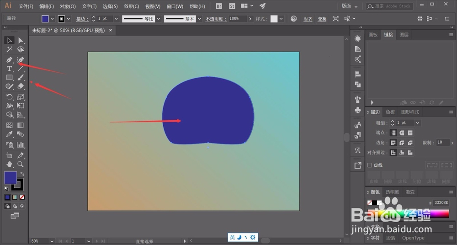
Task: Open fill color dropdown in control bar
Action: (x=52, y=19)
